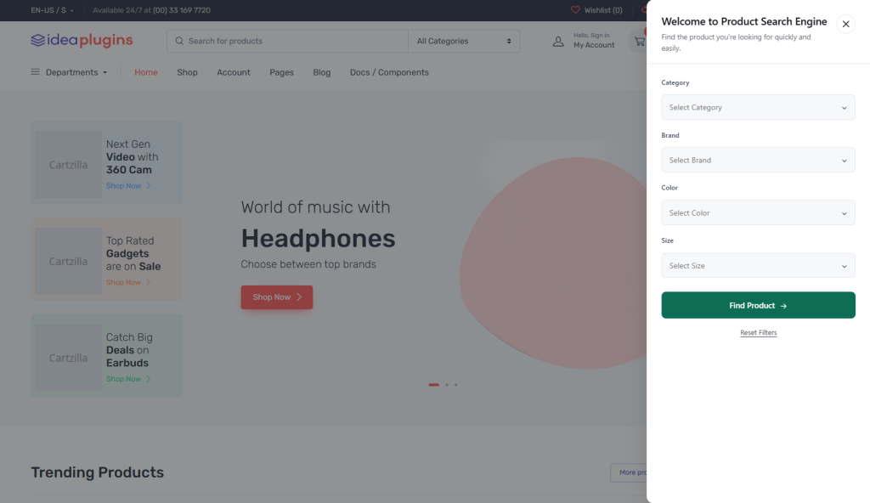Select the second carousel slide dot

tap(447, 385)
